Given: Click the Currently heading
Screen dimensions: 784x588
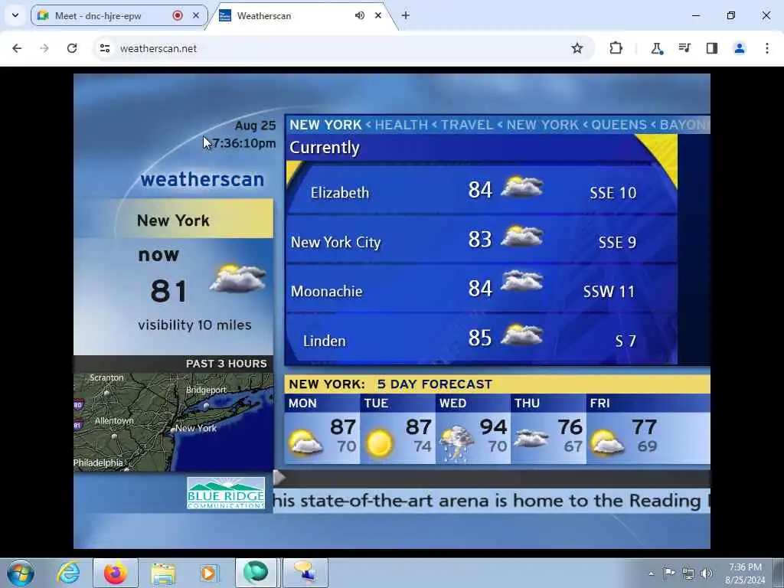Looking at the screenshot, I should coord(325,148).
